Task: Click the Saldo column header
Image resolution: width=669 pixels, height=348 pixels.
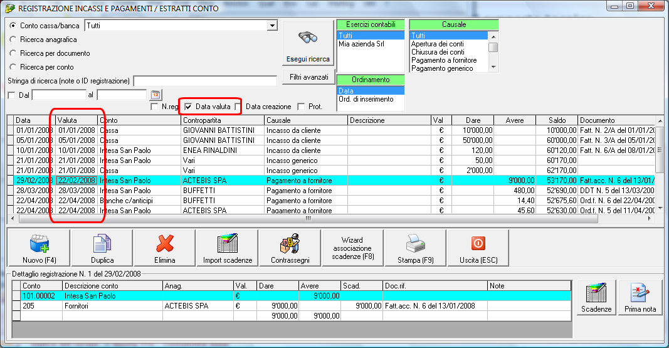Action: pos(557,120)
